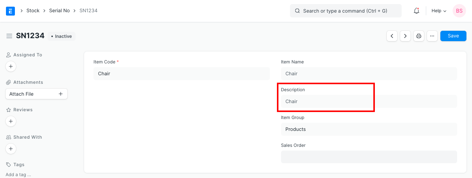Print the SN1234 document
The image size is (472, 178).
click(419, 36)
